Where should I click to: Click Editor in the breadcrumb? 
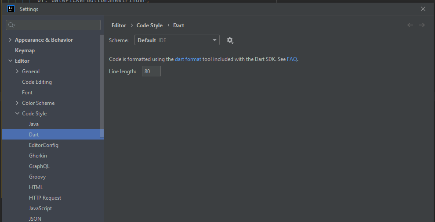(x=119, y=25)
